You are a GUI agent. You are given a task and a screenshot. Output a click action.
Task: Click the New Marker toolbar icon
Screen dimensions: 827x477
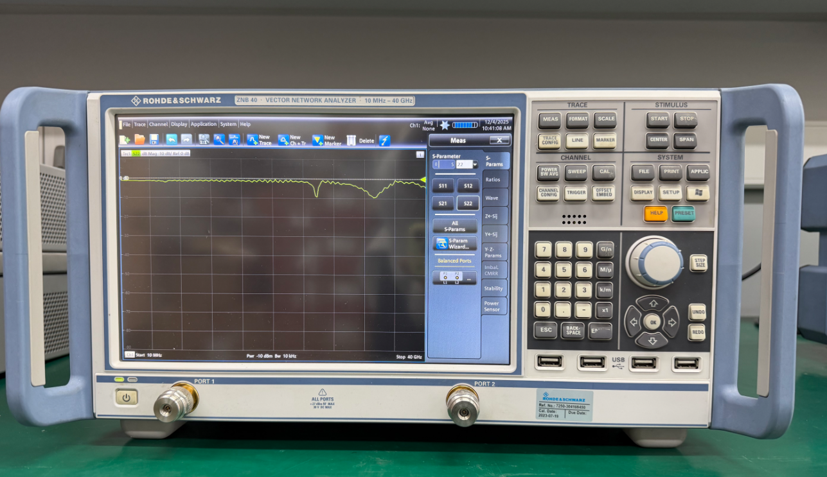tap(317, 140)
